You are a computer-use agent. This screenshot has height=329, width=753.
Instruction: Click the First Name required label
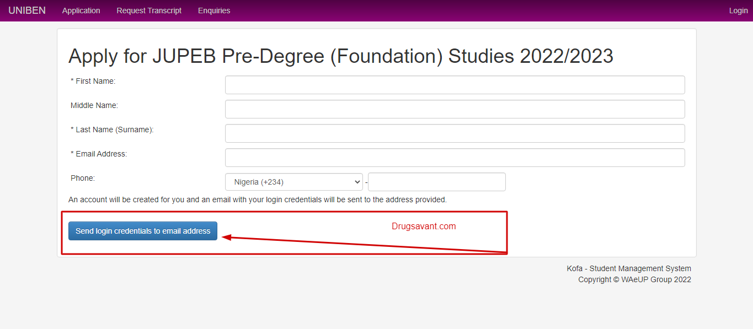(x=94, y=81)
